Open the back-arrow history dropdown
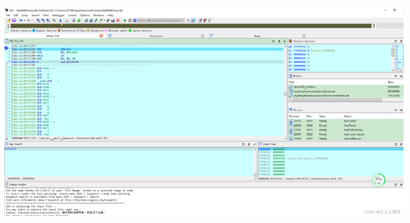The image size is (410, 223). point(24,20)
